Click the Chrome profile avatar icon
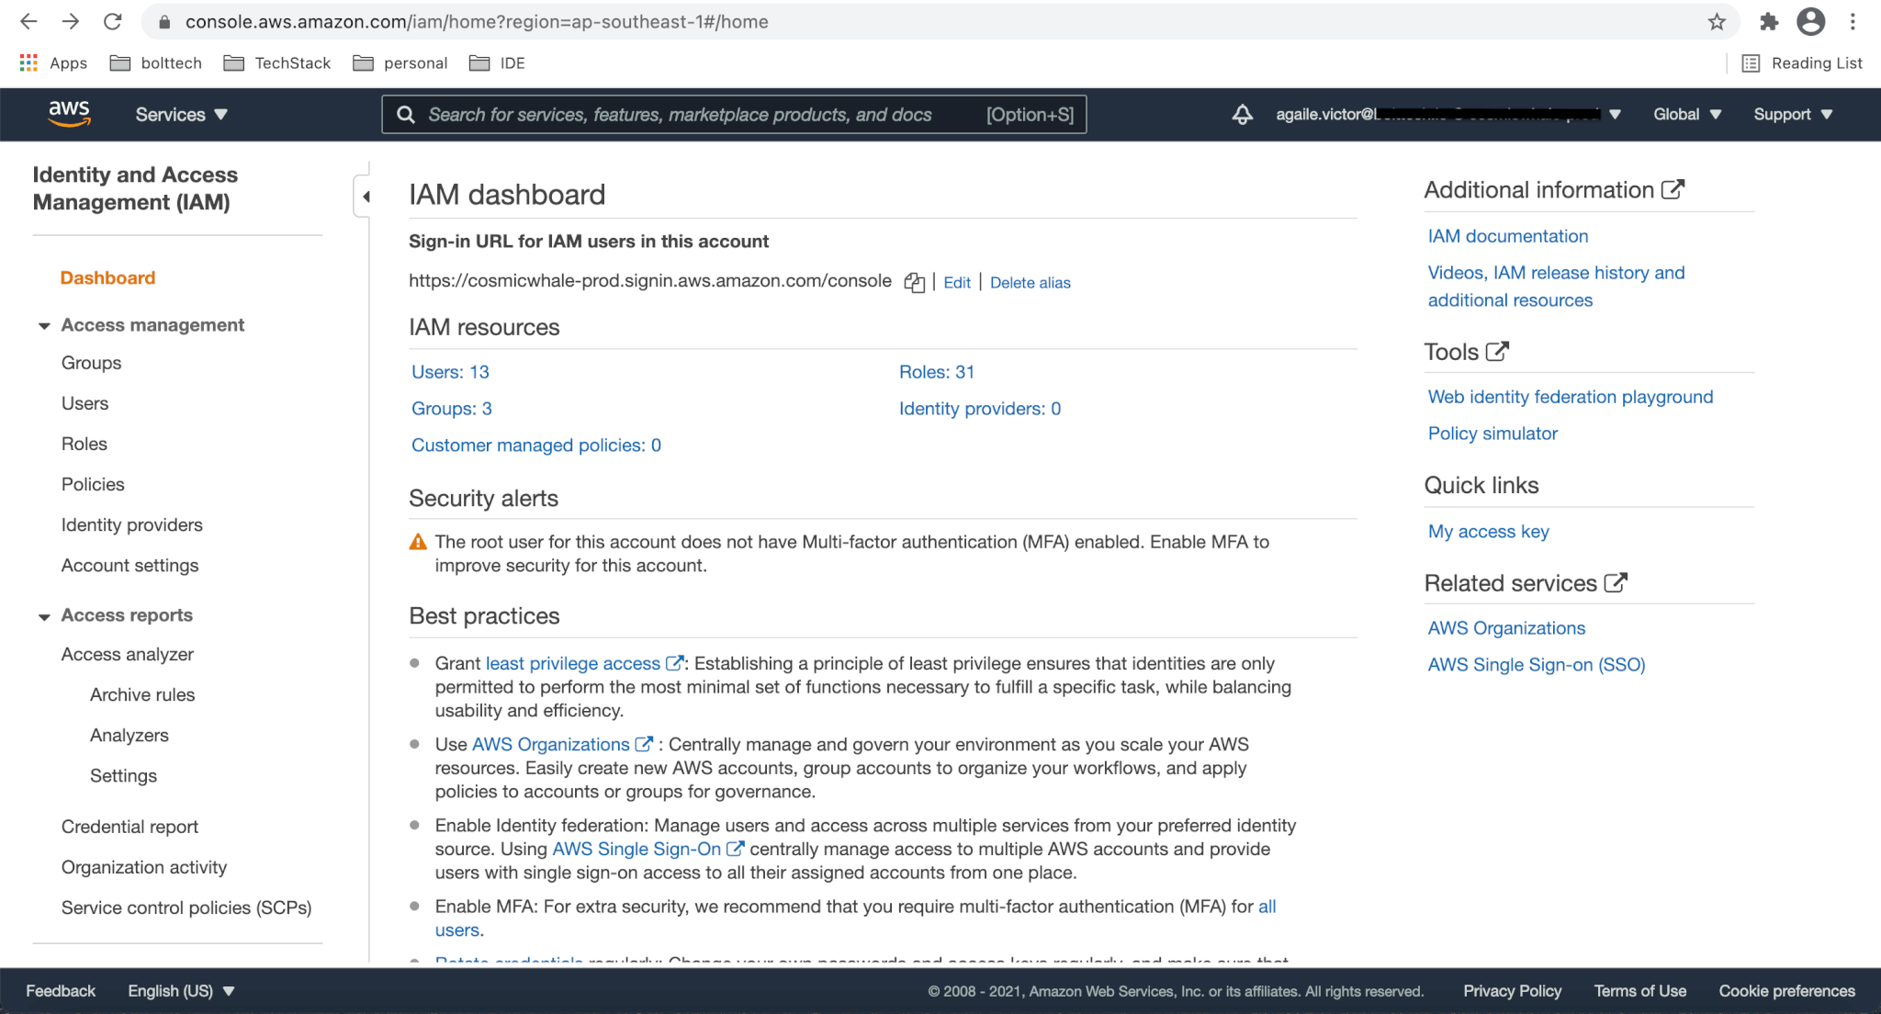Image resolution: width=1881 pixels, height=1014 pixels. (x=1810, y=22)
